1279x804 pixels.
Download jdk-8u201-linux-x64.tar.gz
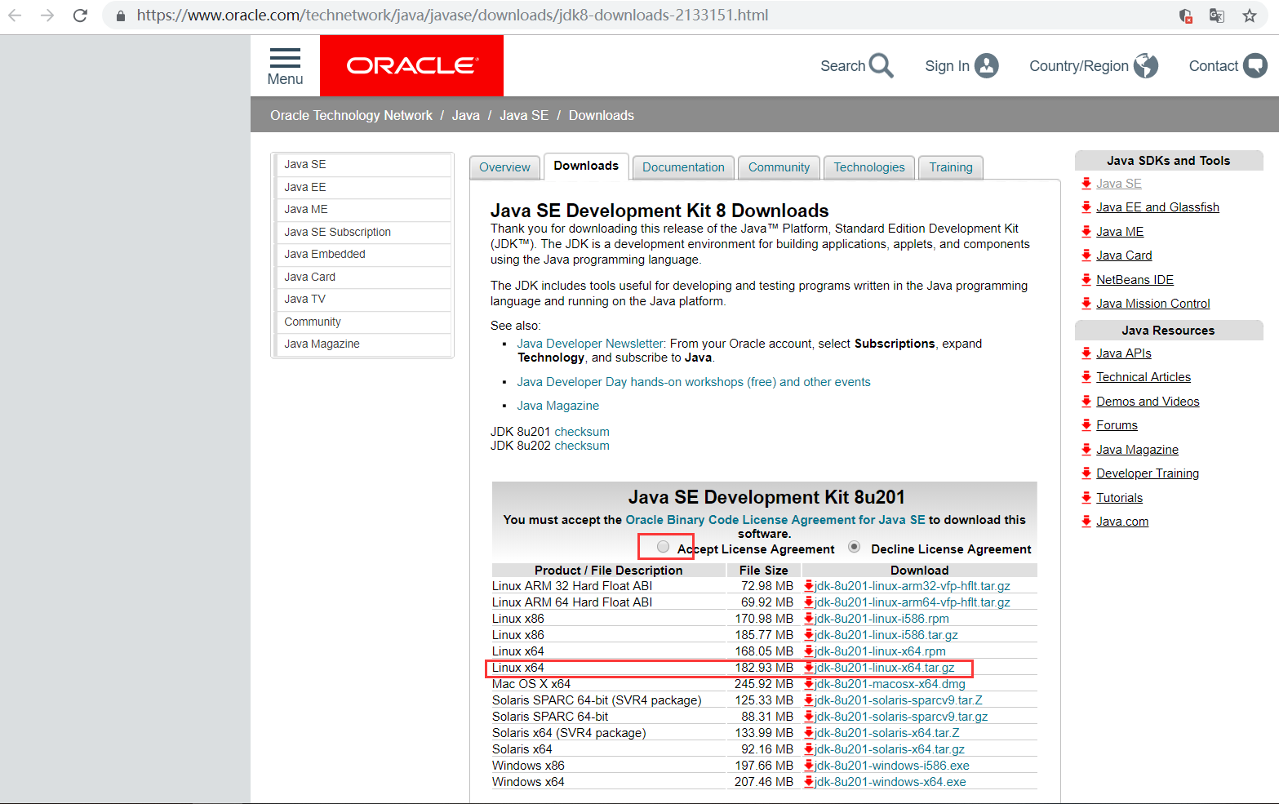(885, 668)
